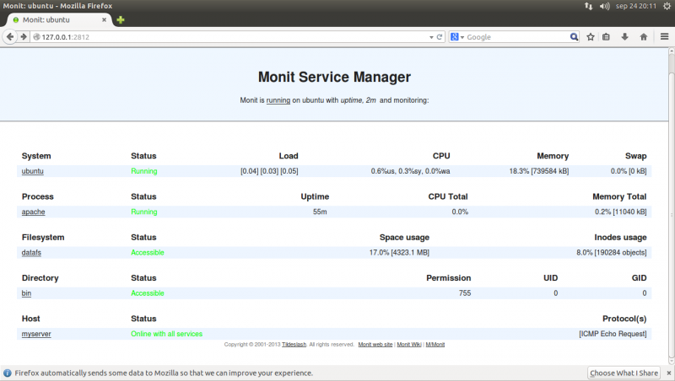Bookmark this page with the star icon
Screen dimensions: 675x381
591,37
